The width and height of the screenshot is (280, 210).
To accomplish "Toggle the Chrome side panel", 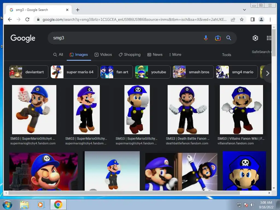I will (252, 19).
